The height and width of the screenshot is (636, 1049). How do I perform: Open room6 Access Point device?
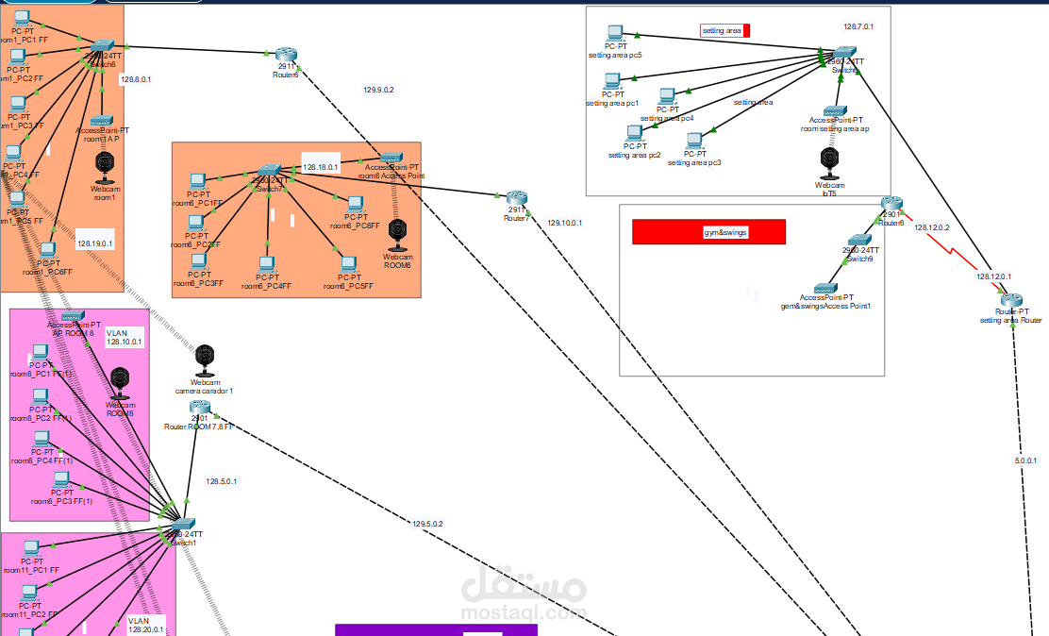(391, 158)
